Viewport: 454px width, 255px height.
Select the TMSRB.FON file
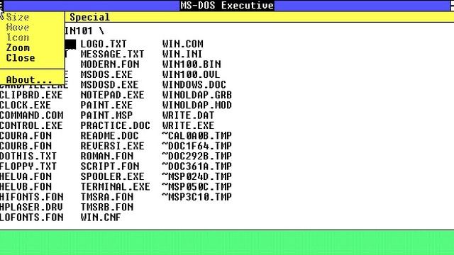click(107, 207)
